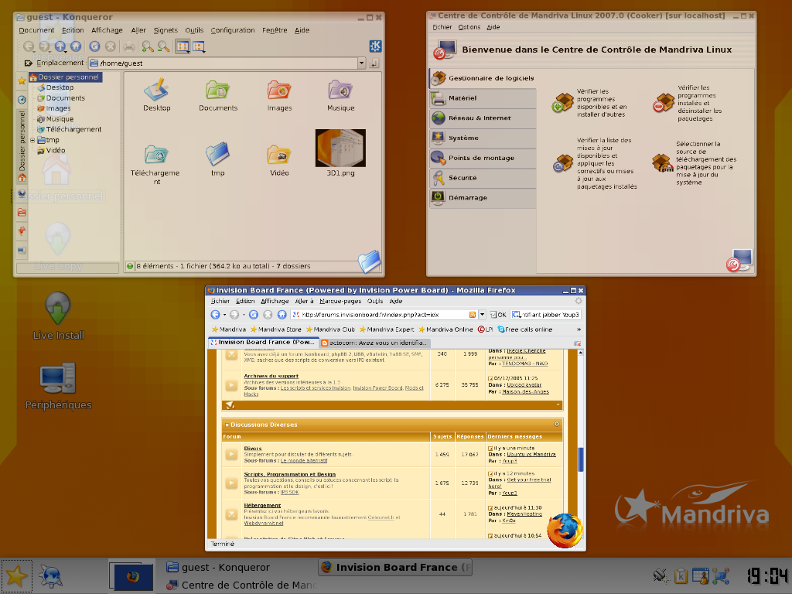Select the Réseau & Internet category
The height and width of the screenshot is (594, 792).
pyautogui.click(x=480, y=118)
